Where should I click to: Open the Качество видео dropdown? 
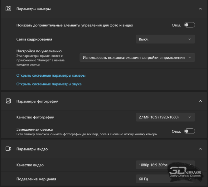pyautogui.click(x=165, y=165)
